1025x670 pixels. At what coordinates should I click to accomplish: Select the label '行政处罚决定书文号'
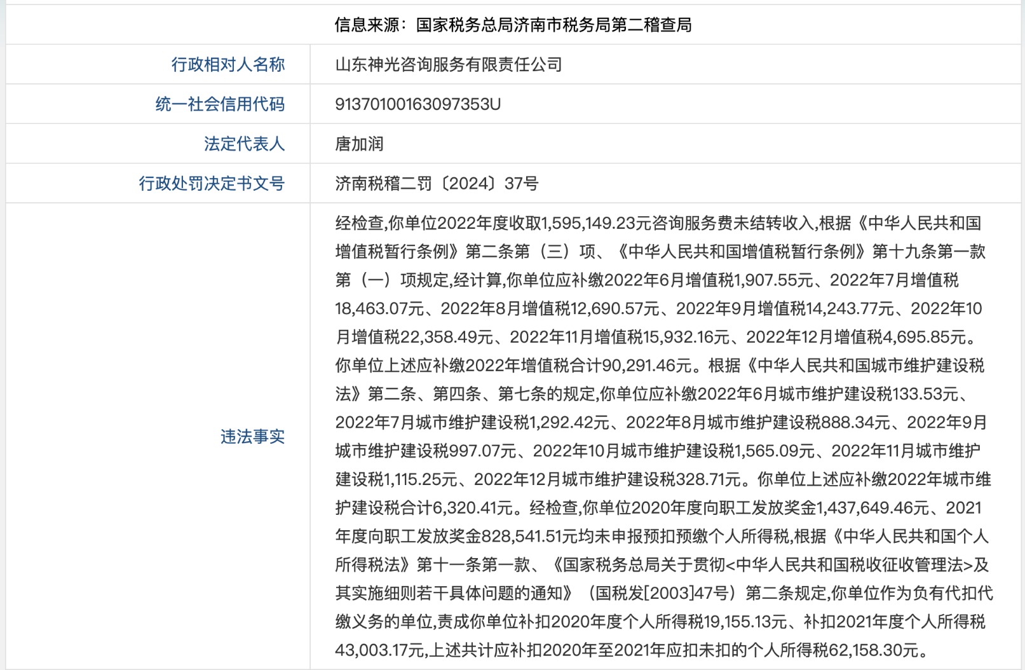212,183
